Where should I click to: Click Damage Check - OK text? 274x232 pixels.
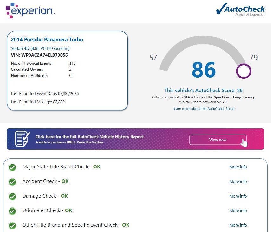click(45, 196)
